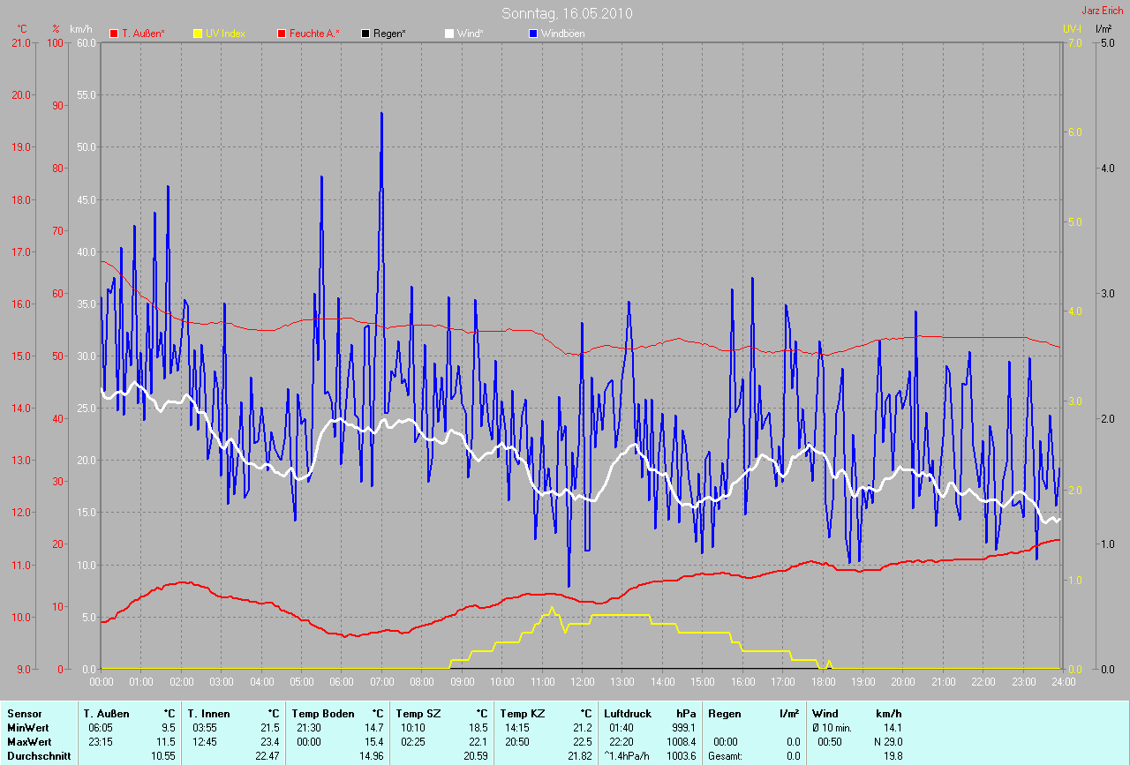Toggle the T. Außen series label
Image resolution: width=1130 pixels, height=765 pixels.
[x=143, y=34]
